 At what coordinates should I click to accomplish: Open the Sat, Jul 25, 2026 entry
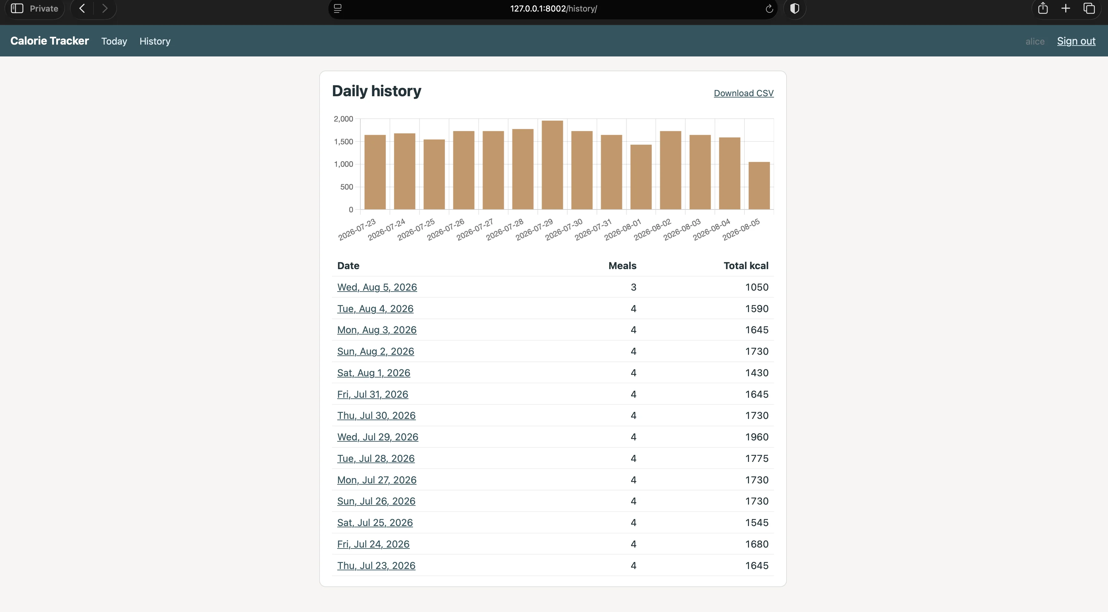tap(375, 523)
